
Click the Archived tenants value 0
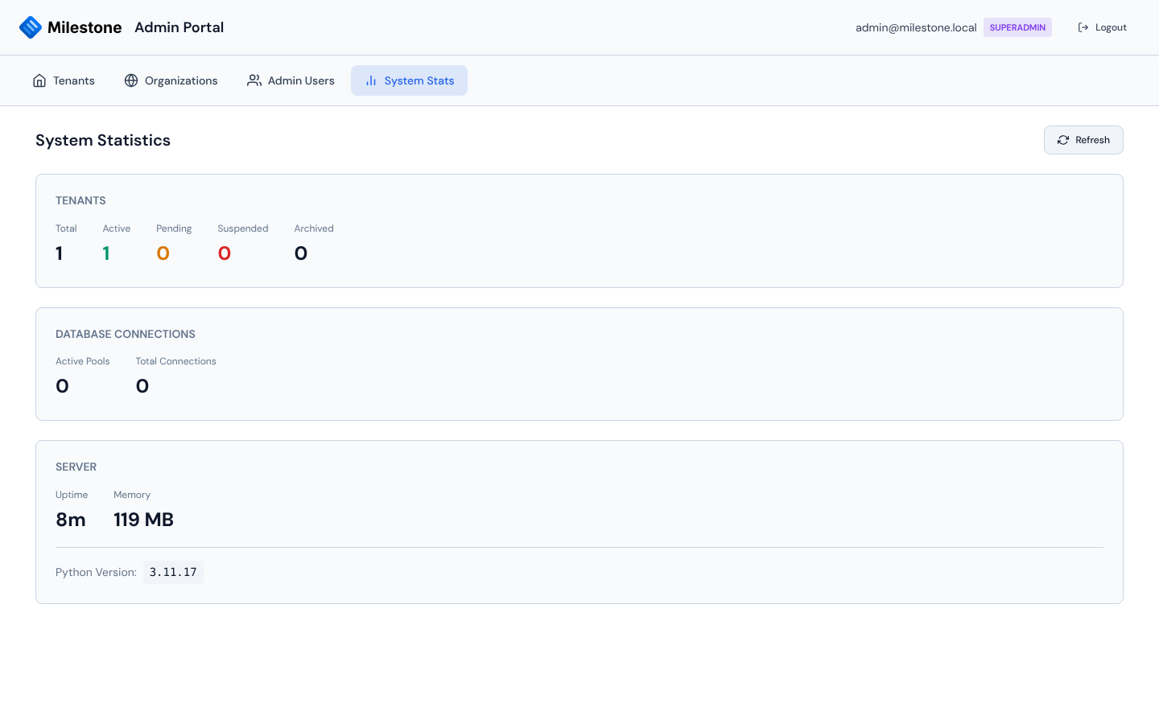(301, 253)
